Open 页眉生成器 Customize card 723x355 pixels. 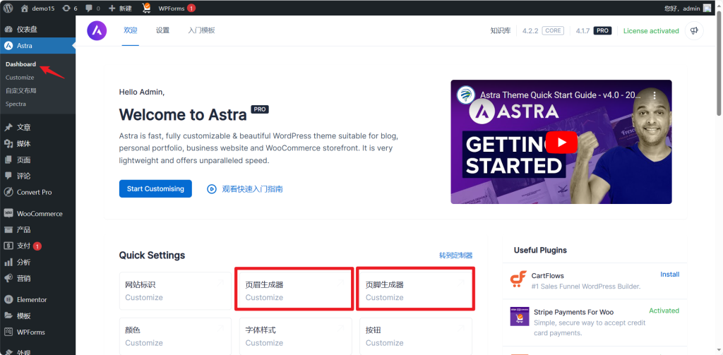(293, 290)
